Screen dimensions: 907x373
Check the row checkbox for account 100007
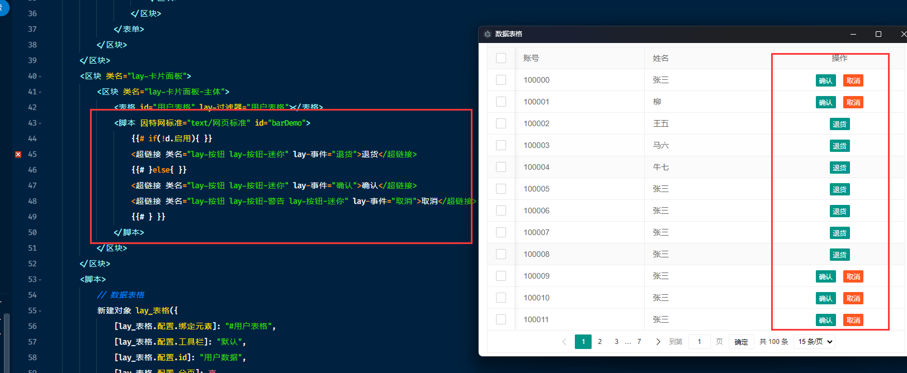click(x=501, y=232)
